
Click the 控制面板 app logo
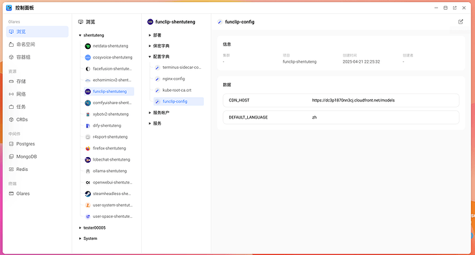[x=9, y=8]
